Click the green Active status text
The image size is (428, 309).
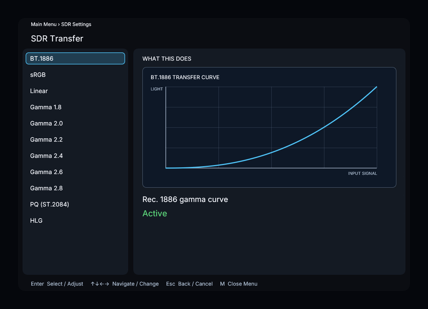point(155,213)
